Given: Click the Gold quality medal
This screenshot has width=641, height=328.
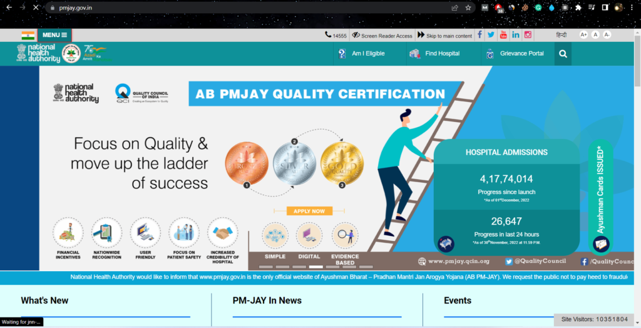Looking at the screenshot, I should (342, 163).
